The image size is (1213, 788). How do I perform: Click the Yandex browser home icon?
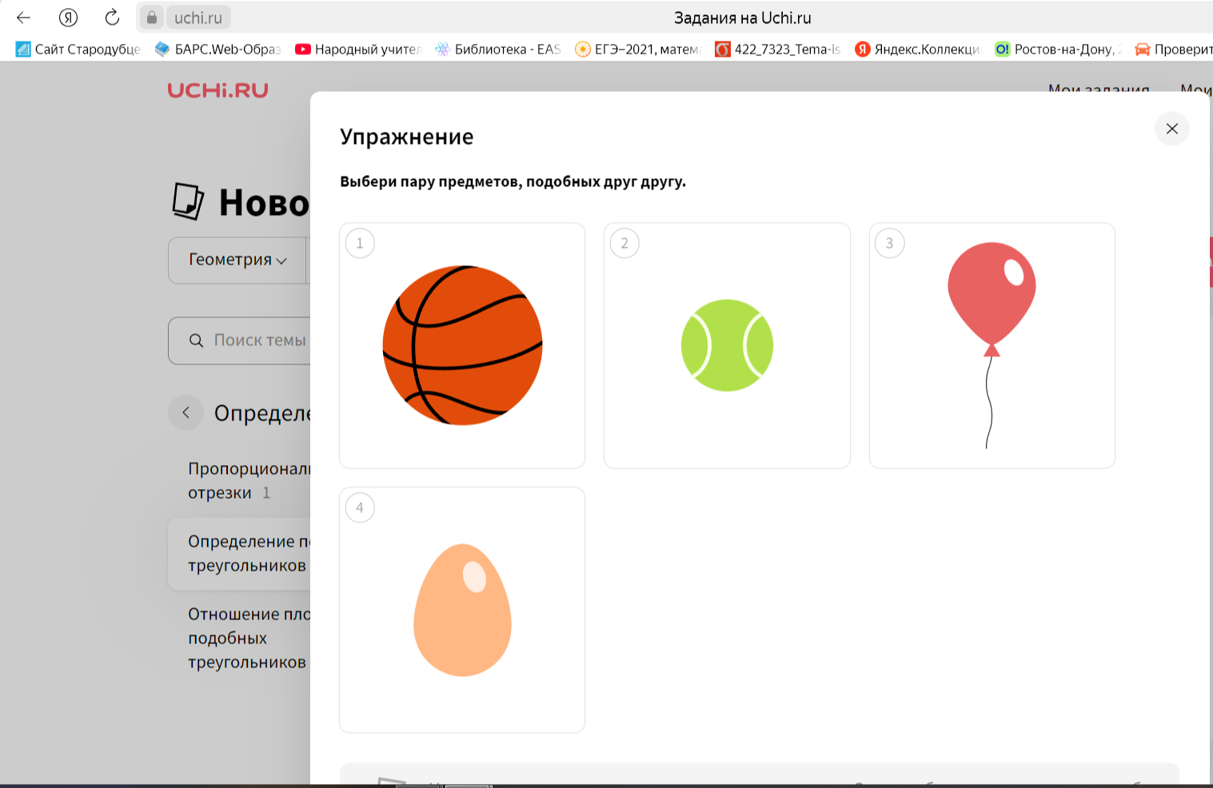click(x=69, y=18)
